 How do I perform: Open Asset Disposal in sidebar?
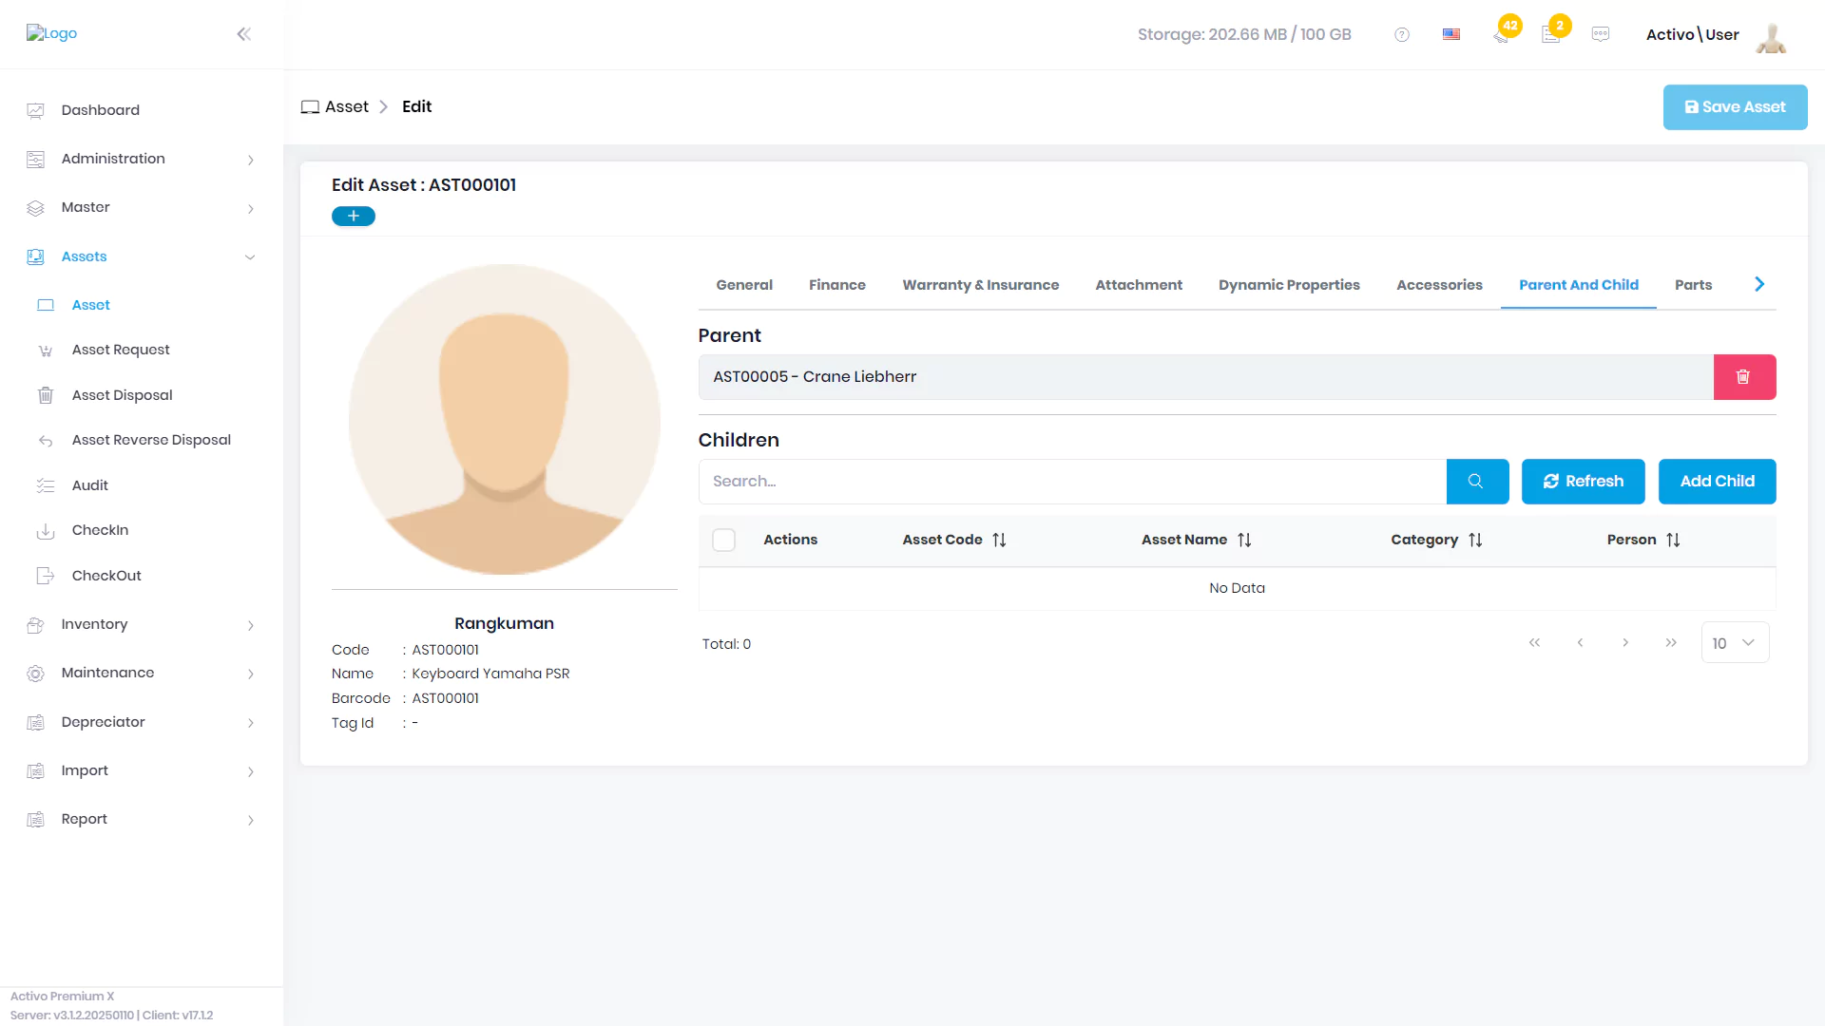(122, 395)
